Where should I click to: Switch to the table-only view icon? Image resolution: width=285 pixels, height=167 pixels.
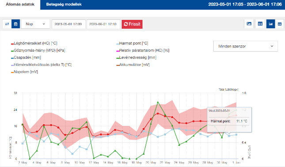tap(280, 24)
